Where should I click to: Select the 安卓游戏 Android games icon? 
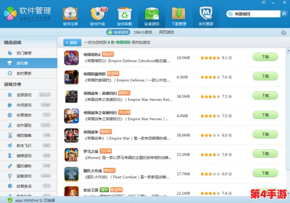click(152, 16)
